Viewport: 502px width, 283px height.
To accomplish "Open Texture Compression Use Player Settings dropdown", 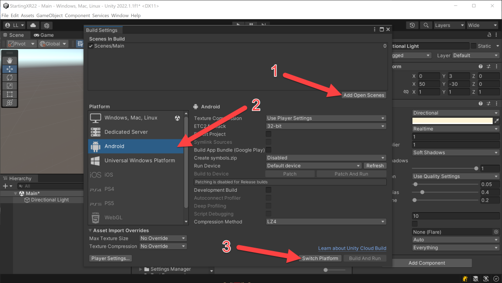I will tap(326, 118).
